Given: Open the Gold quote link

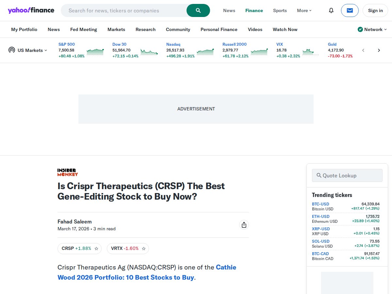Looking at the screenshot, I should point(332,44).
